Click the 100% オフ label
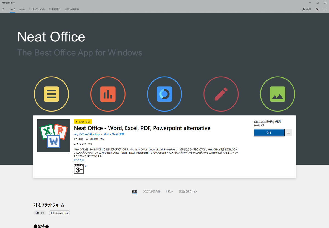 point(259,126)
